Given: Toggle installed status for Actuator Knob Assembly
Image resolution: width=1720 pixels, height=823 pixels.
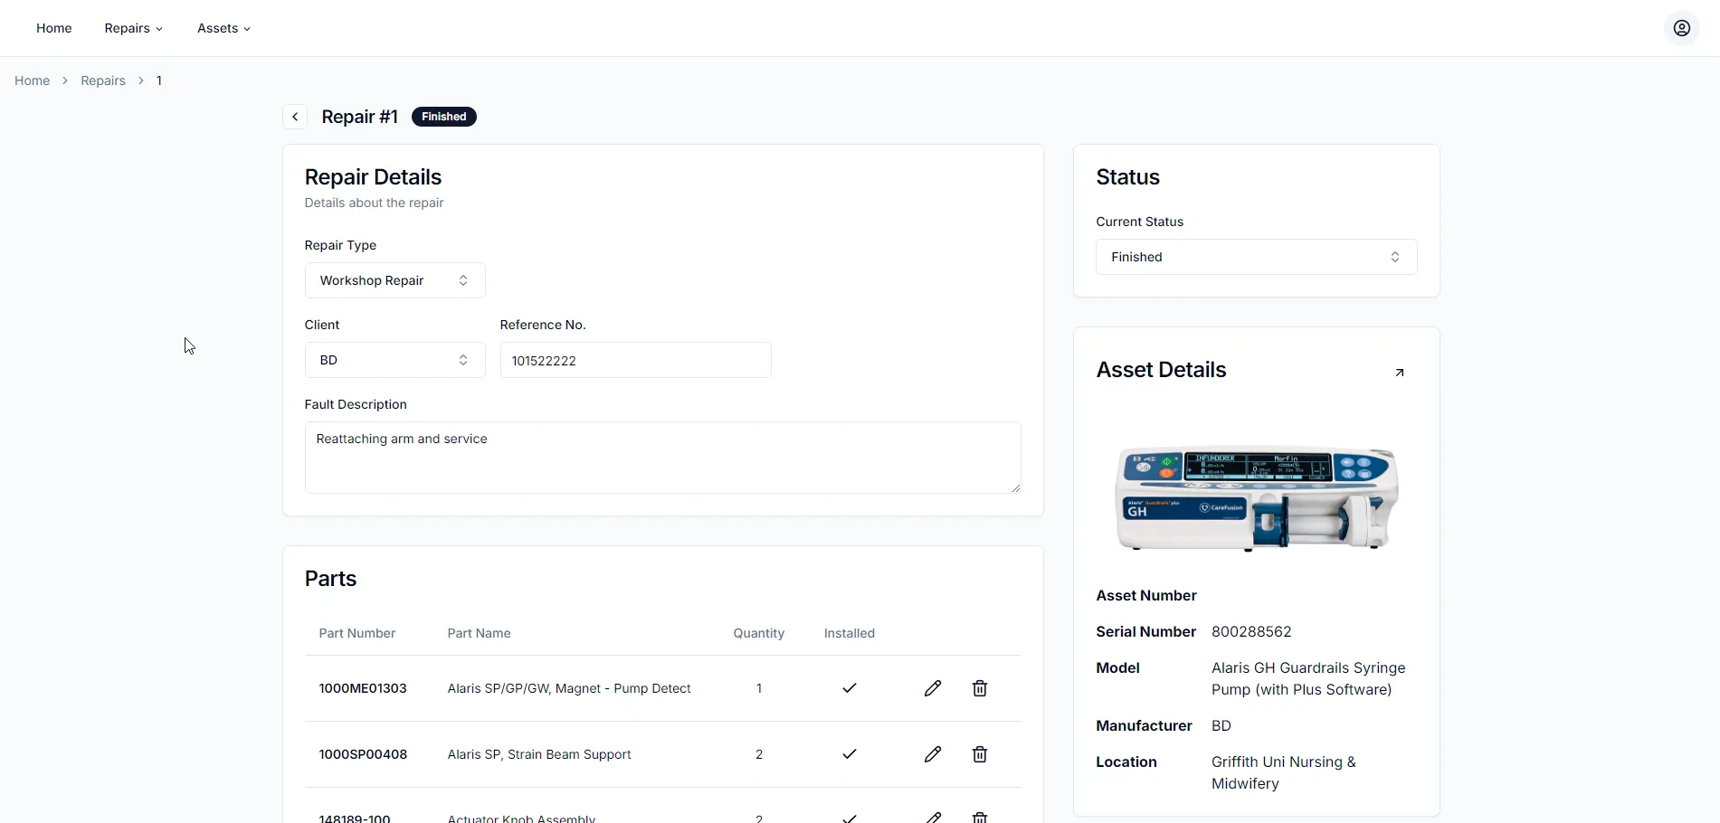Looking at the screenshot, I should click(849, 817).
